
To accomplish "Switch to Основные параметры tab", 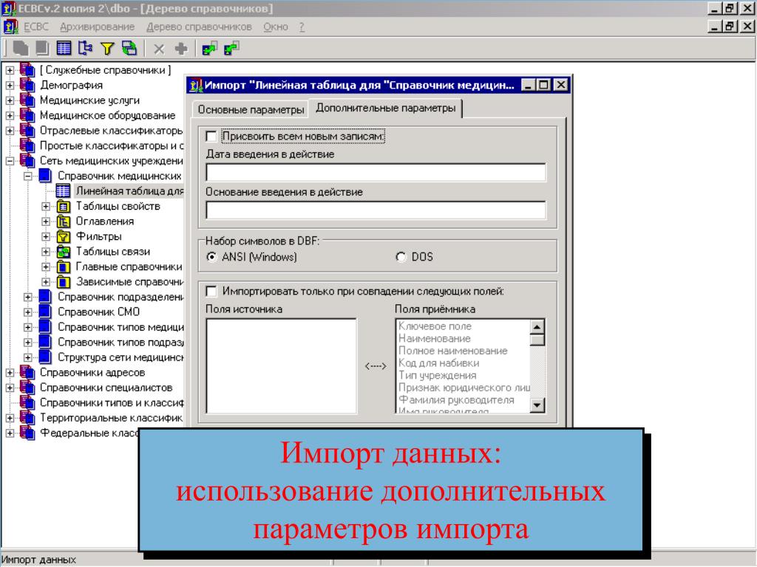I will 251,110.
